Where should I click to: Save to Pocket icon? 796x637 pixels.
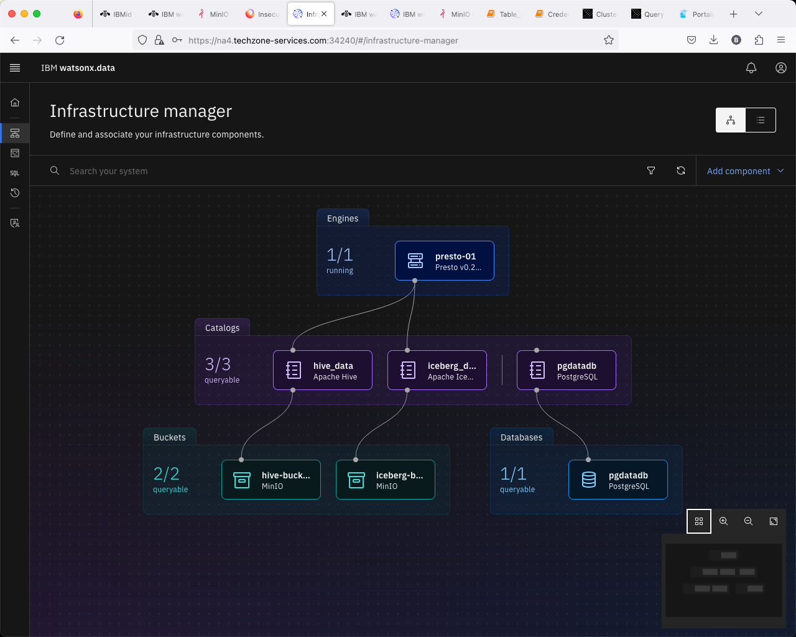[x=691, y=40]
